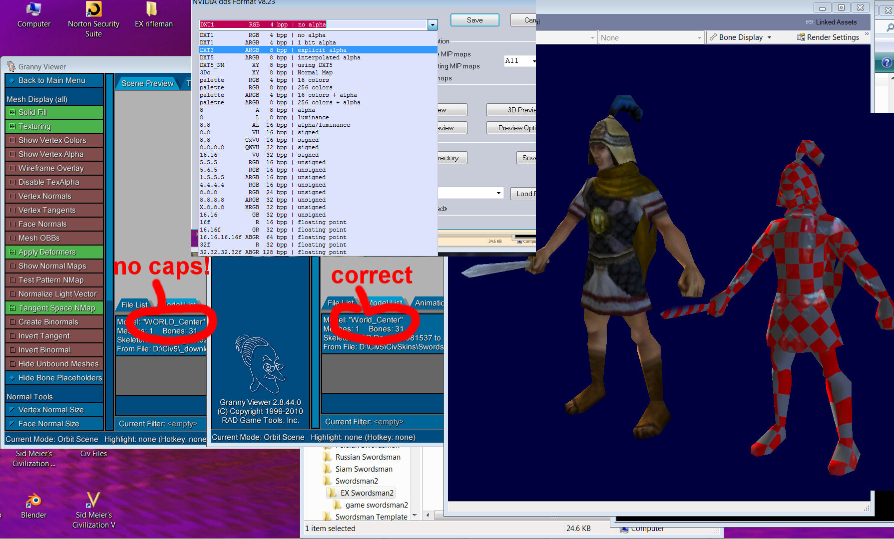Open File List tab in left viewer

pos(134,304)
